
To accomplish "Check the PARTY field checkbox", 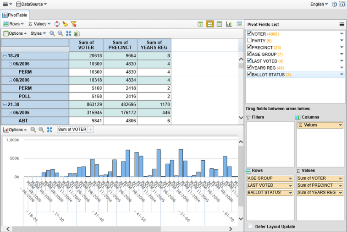I will pyautogui.click(x=249, y=40).
